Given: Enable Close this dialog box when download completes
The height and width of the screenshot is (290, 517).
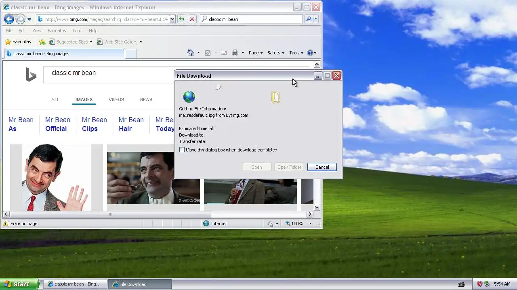Looking at the screenshot, I should [182, 150].
